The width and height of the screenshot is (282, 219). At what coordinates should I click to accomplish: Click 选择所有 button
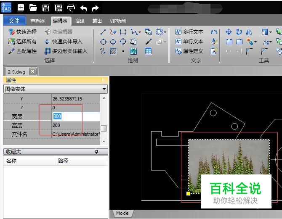[x=23, y=42]
